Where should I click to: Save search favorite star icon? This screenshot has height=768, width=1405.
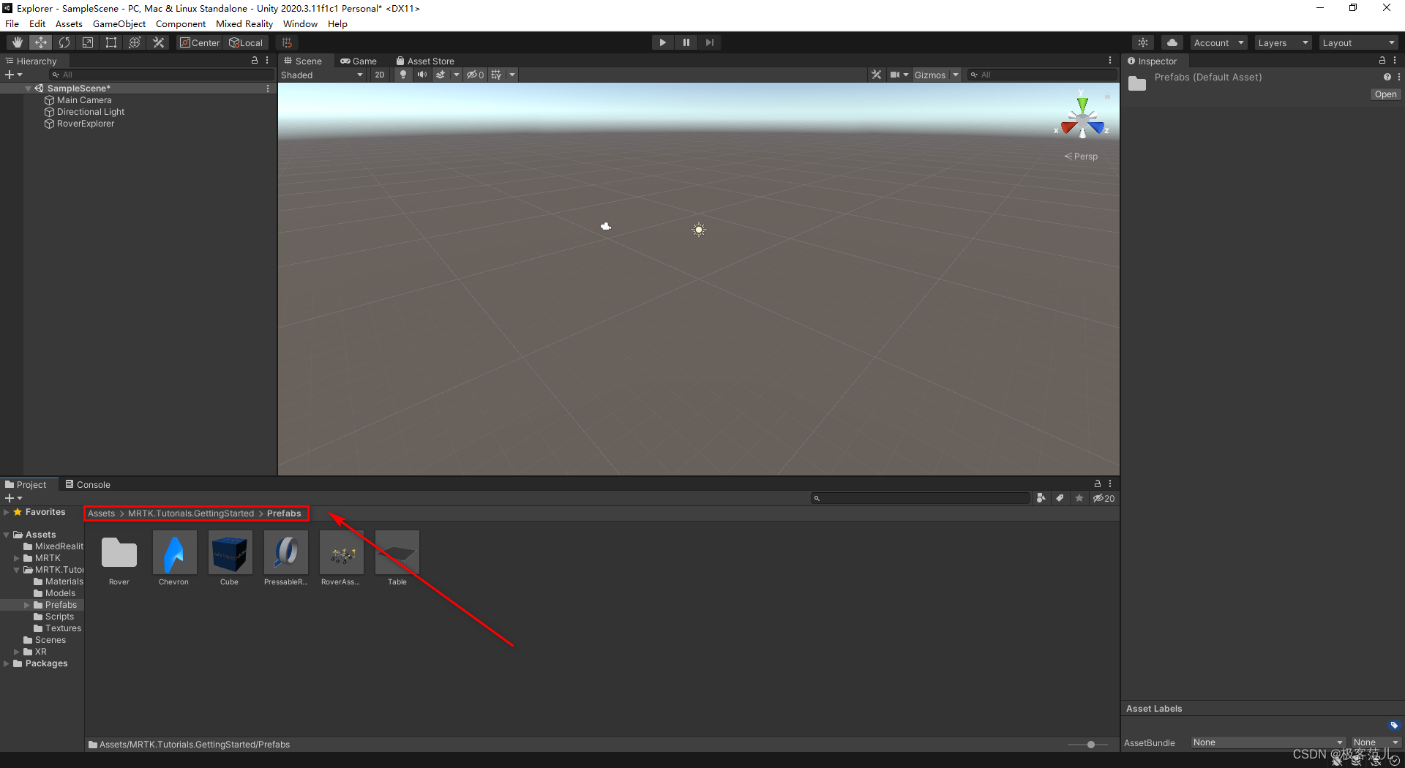(x=1079, y=498)
